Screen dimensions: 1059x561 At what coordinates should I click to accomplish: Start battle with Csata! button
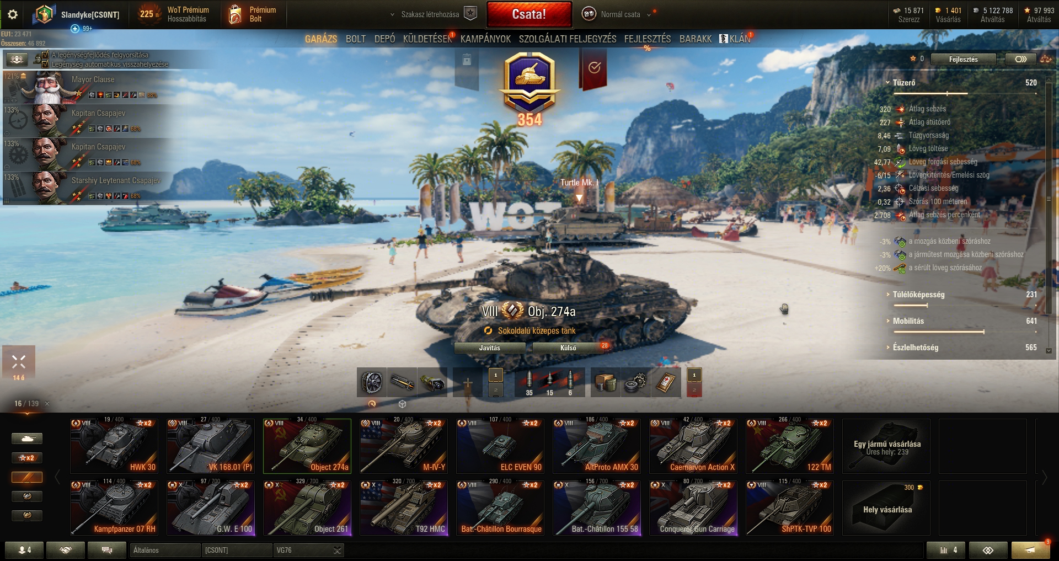(529, 14)
